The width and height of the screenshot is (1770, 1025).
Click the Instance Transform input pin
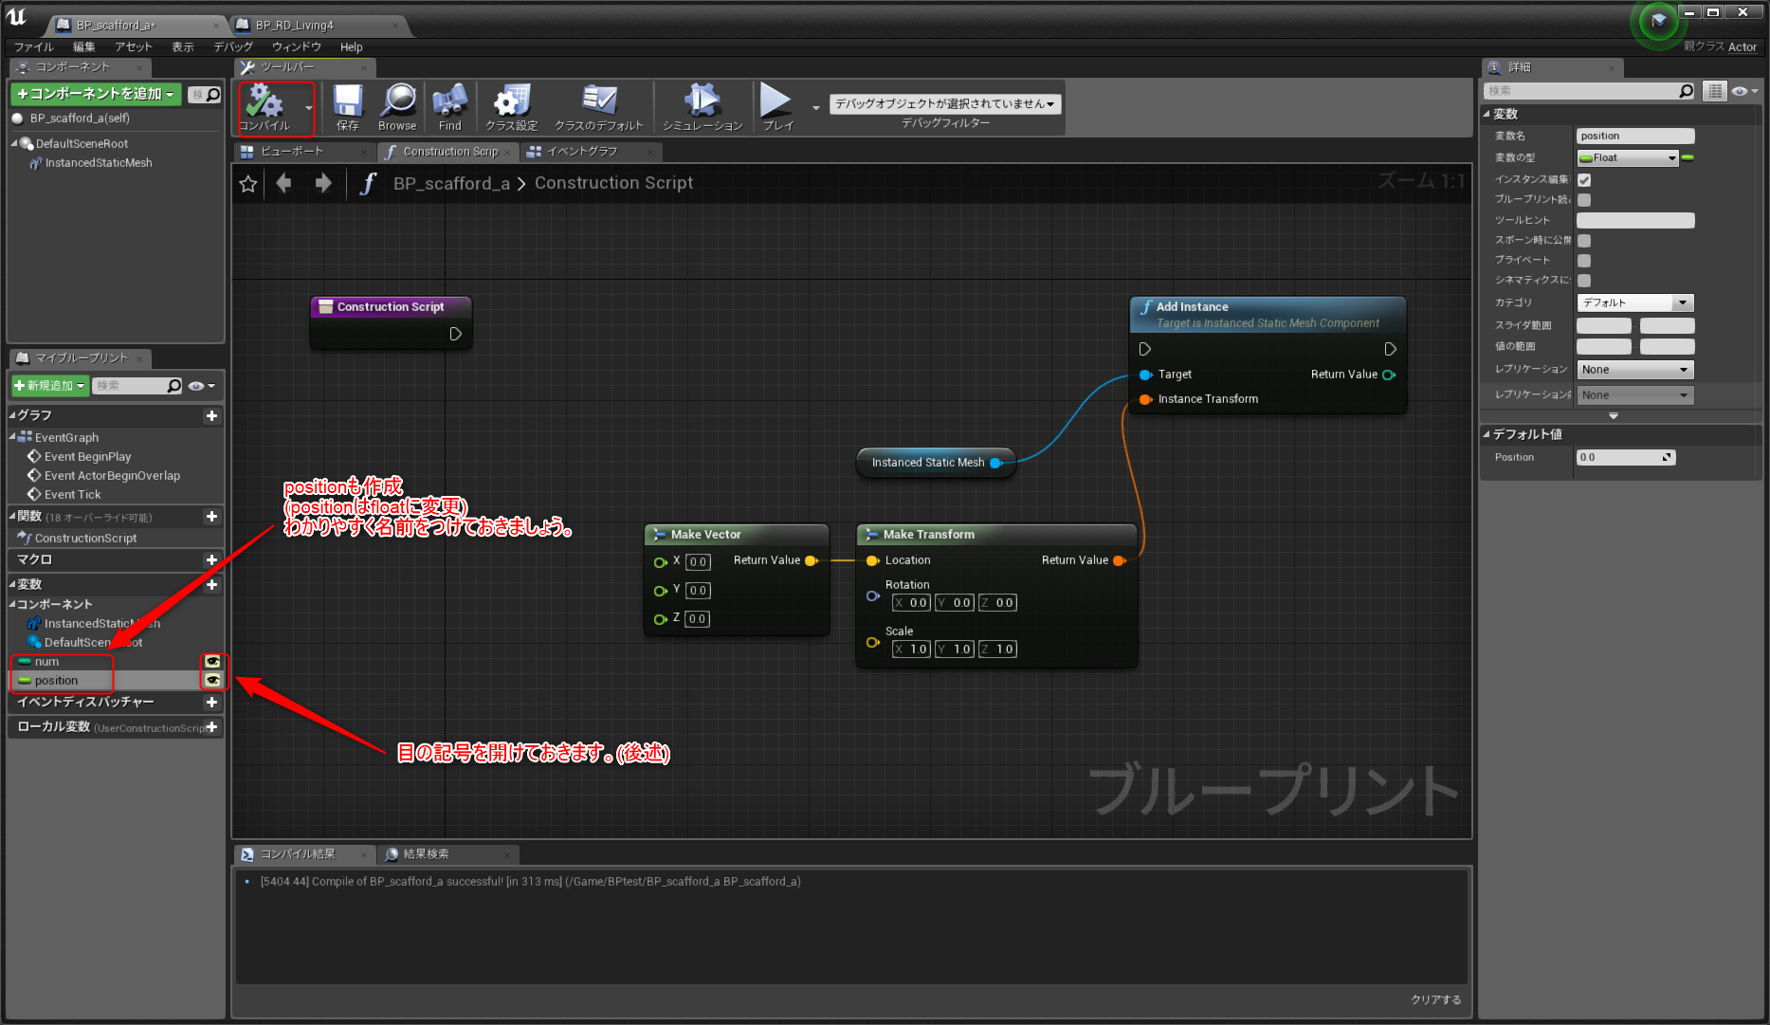[x=1145, y=399]
